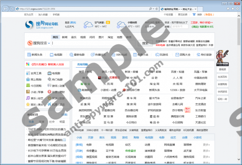Select the 社会 tab in 推荐栏目
Image resolution: width=242 pixels, height=165 pixels.
coord(51,121)
